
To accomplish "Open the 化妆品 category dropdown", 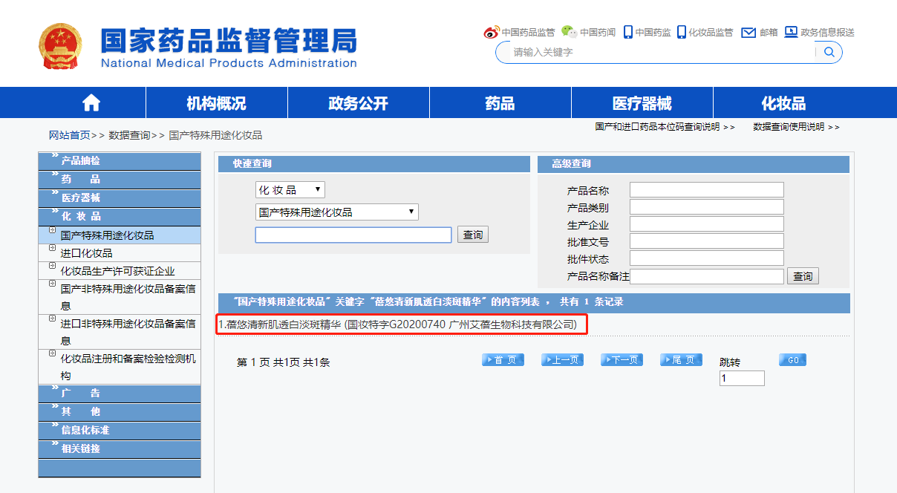I will click(x=290, y=190).
